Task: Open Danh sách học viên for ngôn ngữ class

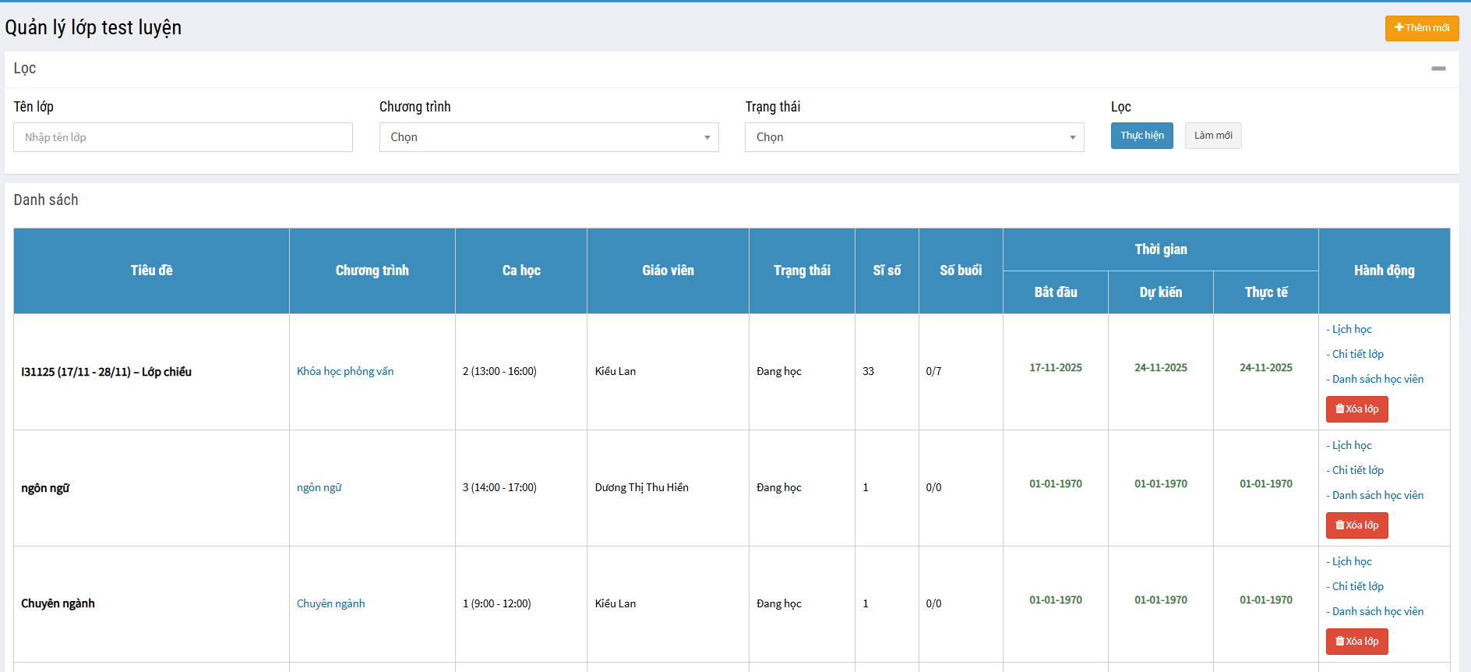Action: 1378,496
